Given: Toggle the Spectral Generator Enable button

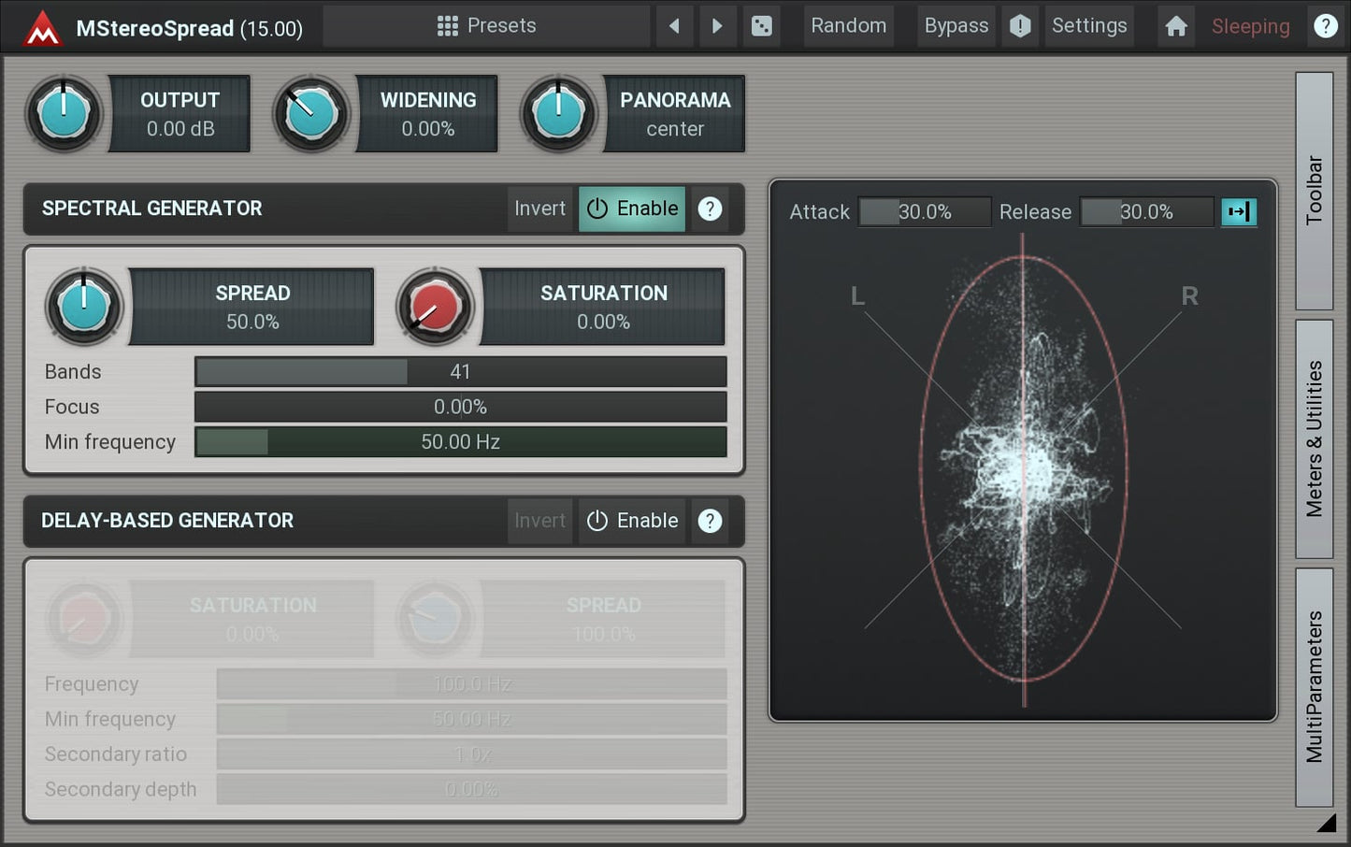Looking at the screenshot, I should pyautogui.click(x=632, y=208).
